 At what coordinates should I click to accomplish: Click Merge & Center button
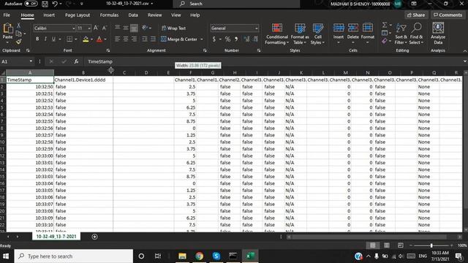(x=179, y=39)
